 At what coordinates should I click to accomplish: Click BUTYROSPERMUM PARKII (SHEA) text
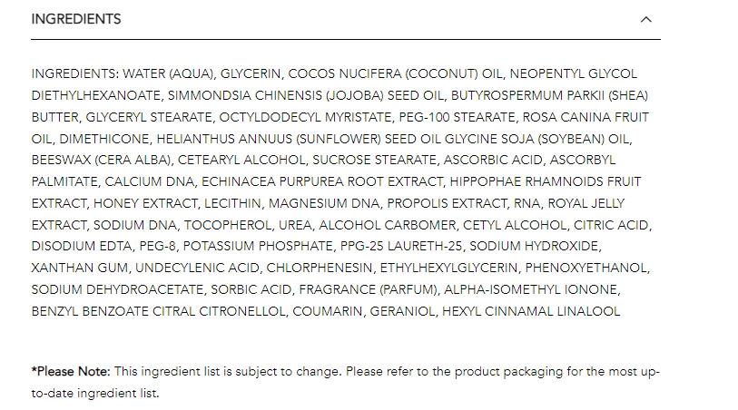click(549, 95)
